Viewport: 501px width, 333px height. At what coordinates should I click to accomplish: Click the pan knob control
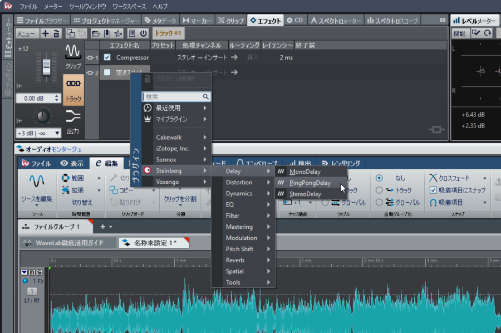(x=42, y=116)
